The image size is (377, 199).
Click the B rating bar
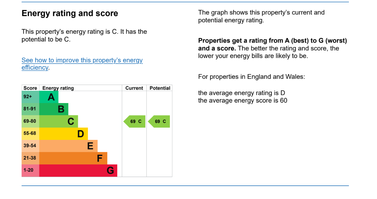tap(54, 109)
